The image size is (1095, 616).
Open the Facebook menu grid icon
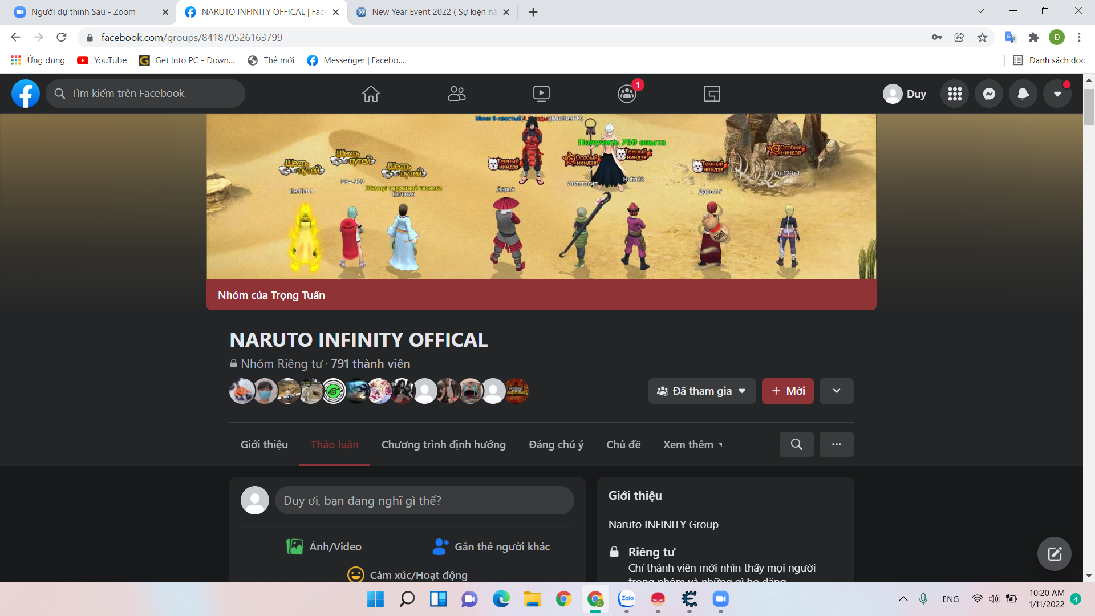click(x=955, y=94)
